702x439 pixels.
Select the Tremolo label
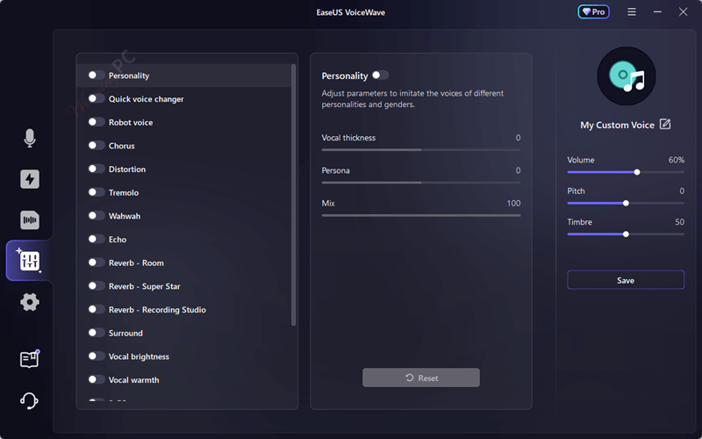pyautogui.click(x=124, y=192)
